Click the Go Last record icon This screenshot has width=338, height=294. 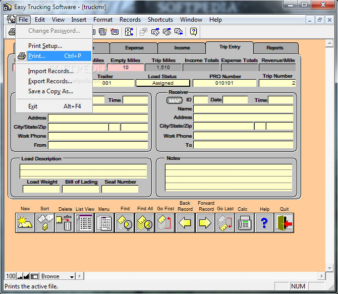point(225,223)
